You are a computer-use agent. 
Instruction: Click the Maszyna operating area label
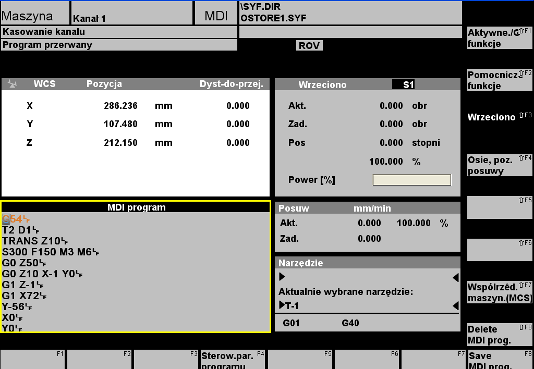point(35,13)
